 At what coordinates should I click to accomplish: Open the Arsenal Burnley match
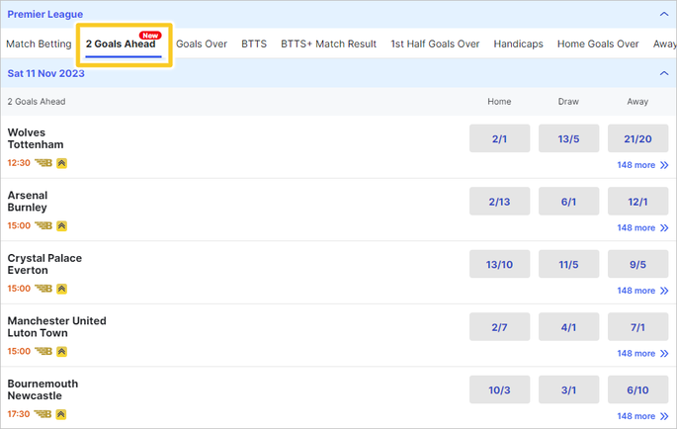[28, 201]
